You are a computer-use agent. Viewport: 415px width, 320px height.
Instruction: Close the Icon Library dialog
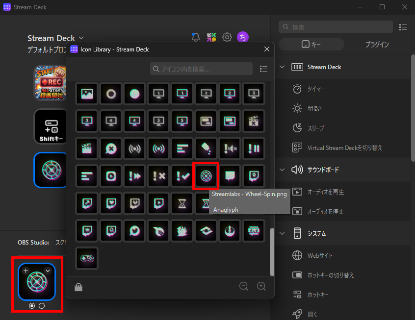267,49
